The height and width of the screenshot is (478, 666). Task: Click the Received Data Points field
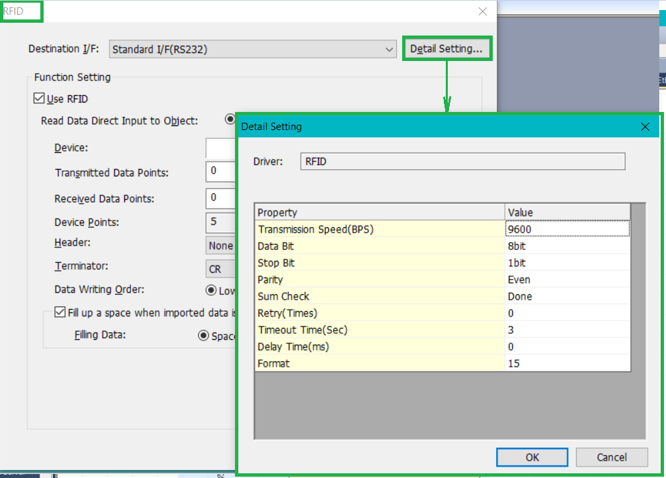pyautogui.click(x=220, y=198)
